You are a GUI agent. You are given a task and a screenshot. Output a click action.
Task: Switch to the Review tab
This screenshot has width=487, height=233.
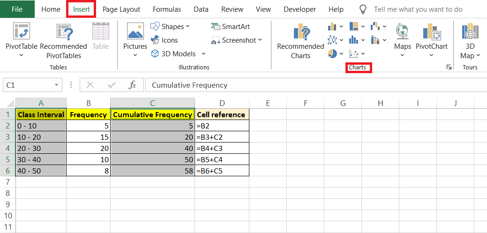click(x=232, y=9)
